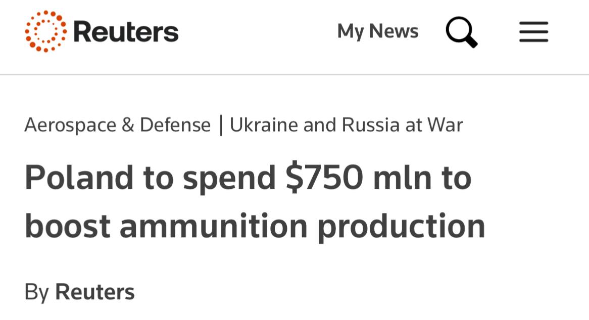Click the Reuters author name in byline
Viewport: 589px width, 320px height.
tap(94, 292)
